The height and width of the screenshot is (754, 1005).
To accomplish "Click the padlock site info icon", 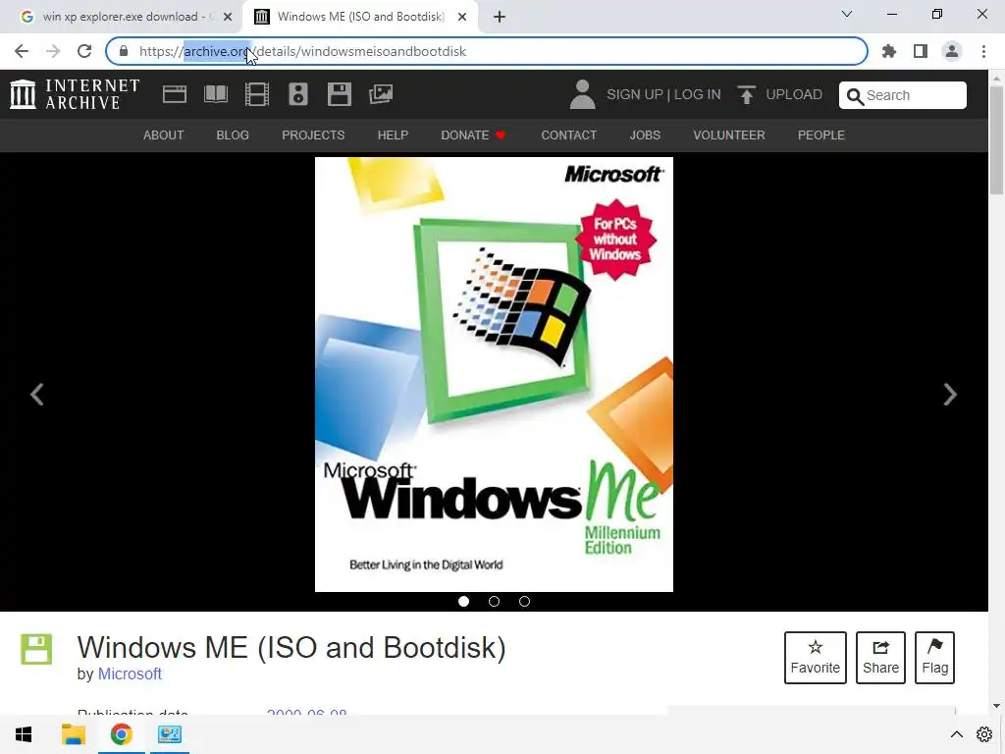I will (x=124, y=51).
